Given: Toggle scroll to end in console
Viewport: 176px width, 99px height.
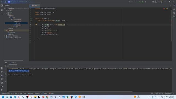Looking at the screenshot, I should 5,76.
